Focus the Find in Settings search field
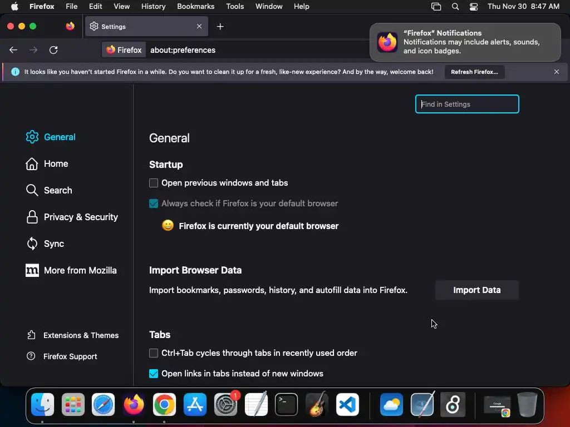This screenshot has height=427, width=570. [467, 104]
